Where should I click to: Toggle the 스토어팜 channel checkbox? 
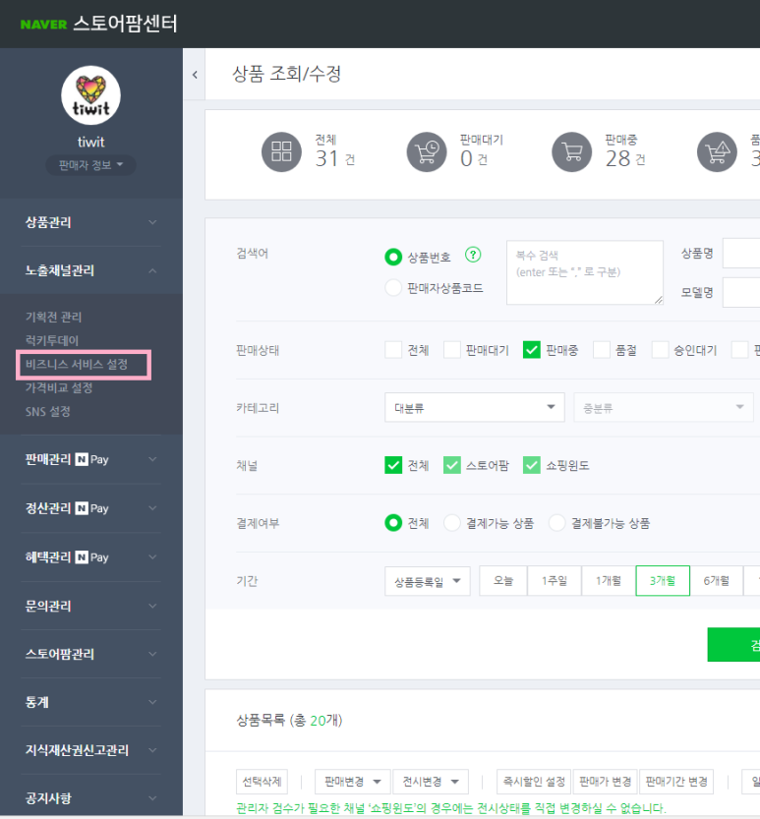[452, 465]
